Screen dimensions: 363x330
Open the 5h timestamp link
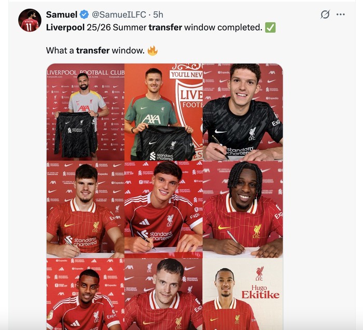coord(158,15)
